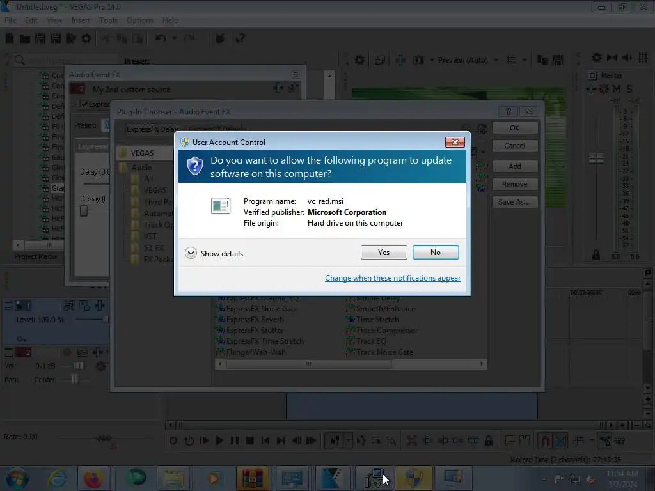Toggle Master bus Solo (S) button
655x491 pixels.
[629, 88]
